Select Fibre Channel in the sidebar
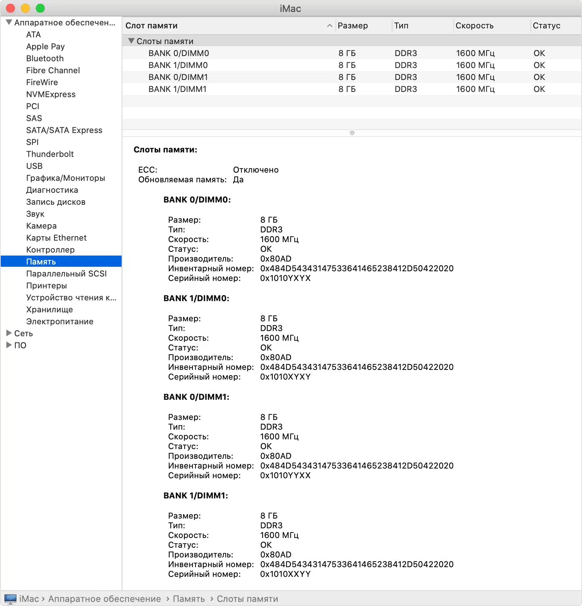The image size is (582, 606). (53, 70)
